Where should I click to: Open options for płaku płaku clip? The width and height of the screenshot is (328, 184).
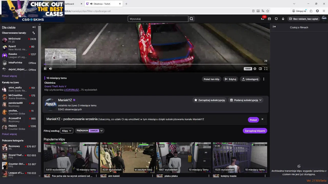point(209,176)
